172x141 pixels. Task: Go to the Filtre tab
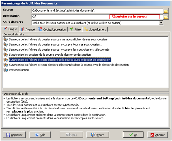tap(75, 29)
